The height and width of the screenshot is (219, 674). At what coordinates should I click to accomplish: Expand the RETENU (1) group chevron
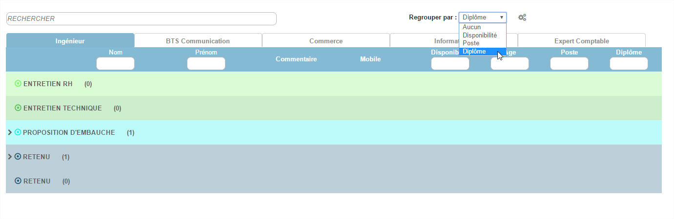pos(10,157)
